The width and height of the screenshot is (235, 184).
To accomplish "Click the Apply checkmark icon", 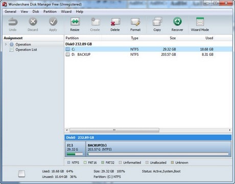I will coord(53,21).
